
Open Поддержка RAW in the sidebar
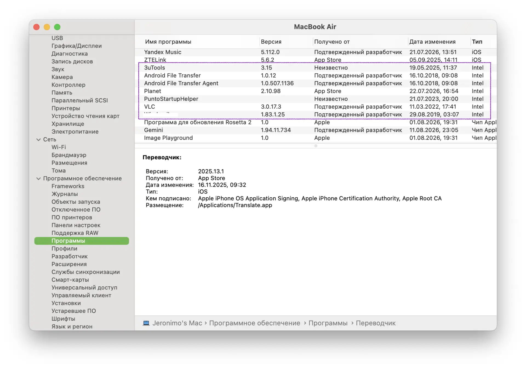tap(75, 233)
